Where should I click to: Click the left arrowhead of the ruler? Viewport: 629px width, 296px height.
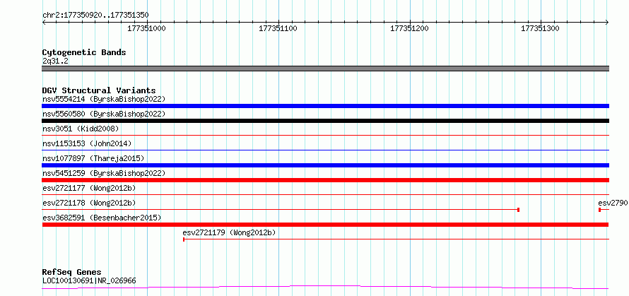44,22
